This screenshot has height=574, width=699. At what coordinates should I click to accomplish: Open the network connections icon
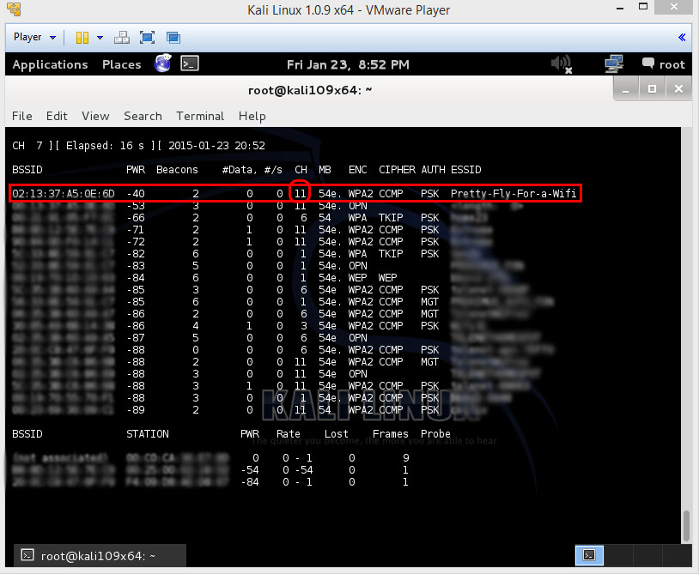click(614, 64)
